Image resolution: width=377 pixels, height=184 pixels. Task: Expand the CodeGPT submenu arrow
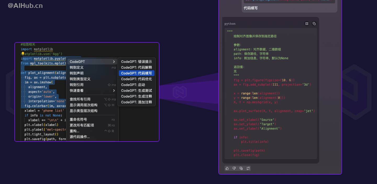(x=114, y=62)
